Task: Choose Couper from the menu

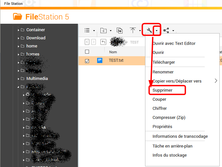Action: click(159, 99)
